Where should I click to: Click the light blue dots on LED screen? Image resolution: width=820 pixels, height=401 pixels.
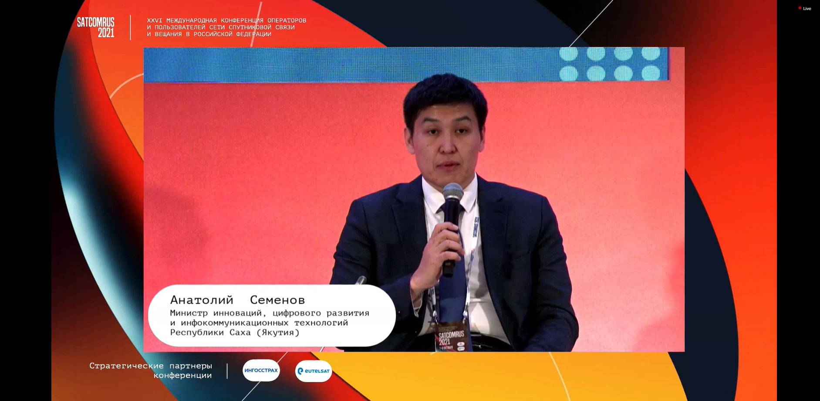click(610, 64)
